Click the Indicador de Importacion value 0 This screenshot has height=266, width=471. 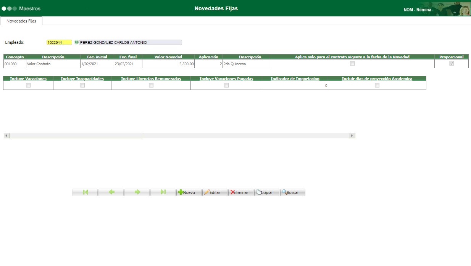(x=295, y=86)
